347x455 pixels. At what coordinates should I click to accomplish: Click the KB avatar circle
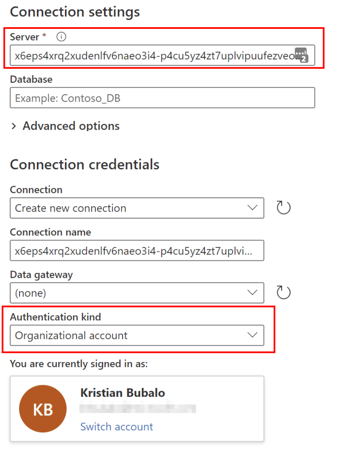(43, 408)
